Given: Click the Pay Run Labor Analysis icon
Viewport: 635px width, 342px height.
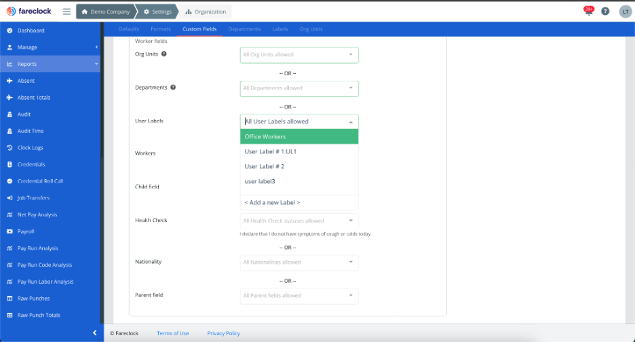Looking at the screenshot, I should point(9,282).
